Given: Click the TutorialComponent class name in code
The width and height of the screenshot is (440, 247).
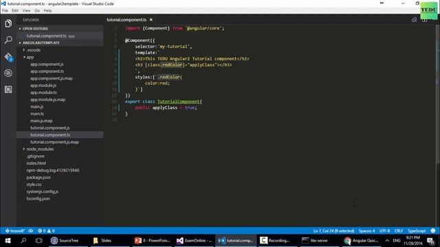Looking at the screenshot, I should click(x=178, y=102).
